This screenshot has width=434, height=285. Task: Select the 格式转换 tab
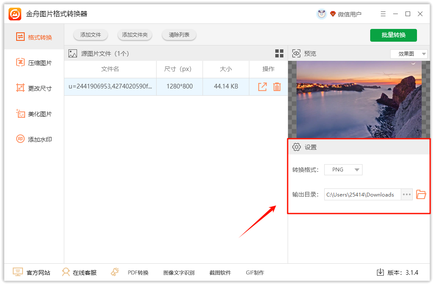(34, 37)
